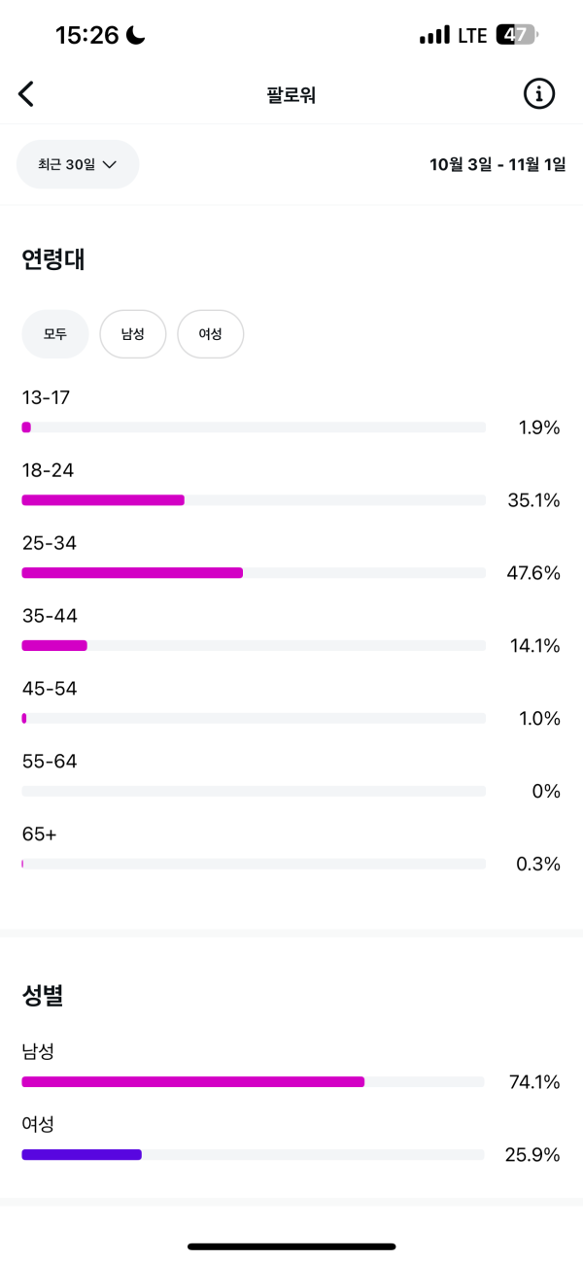
Task: Tap the 10월 3일 - 11월 1일 date range
Action: click(497, 164)
